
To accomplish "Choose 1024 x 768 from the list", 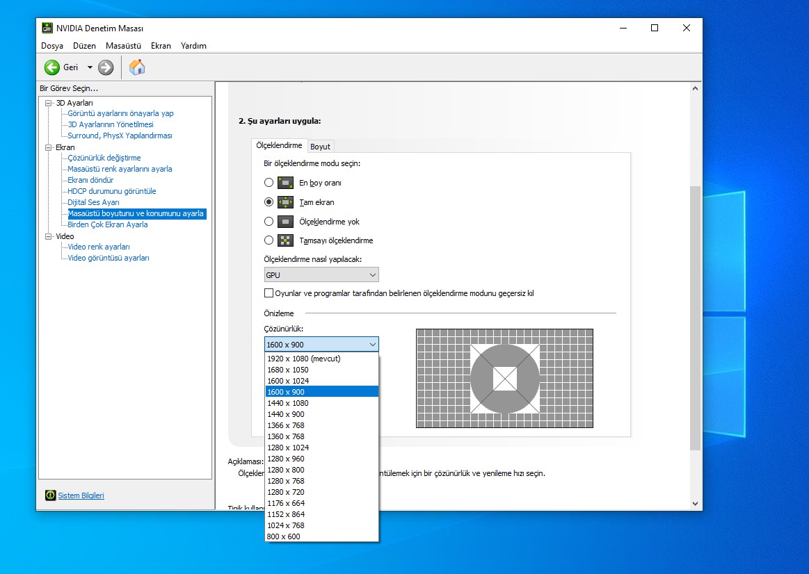I will [x=322, y=525].
